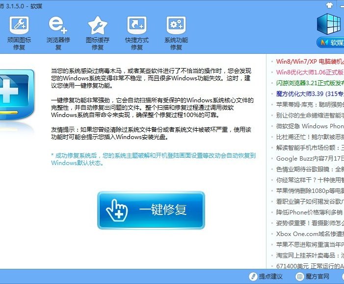The width and height of the screenshot is (344, 284).
Task: Click the skin shirt icon in title bar
Action: [329, 5]
